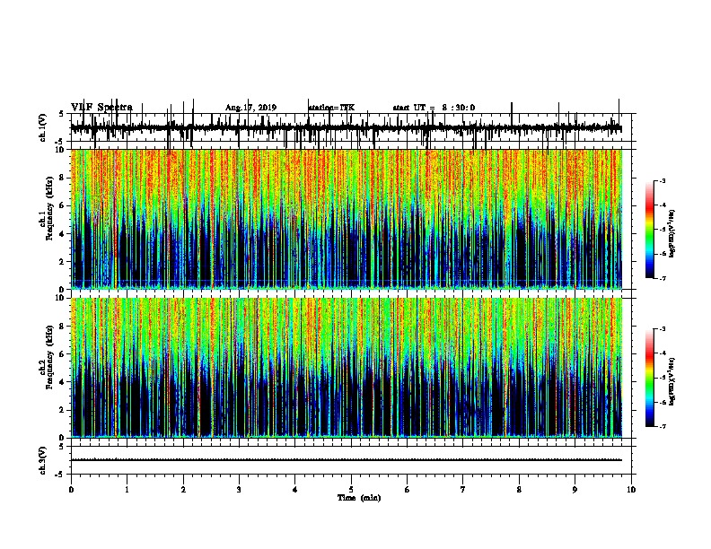This screenshot has height=549, width=711.
Task: Click time axis tick label "3"
Action: [x=239, y=490]
